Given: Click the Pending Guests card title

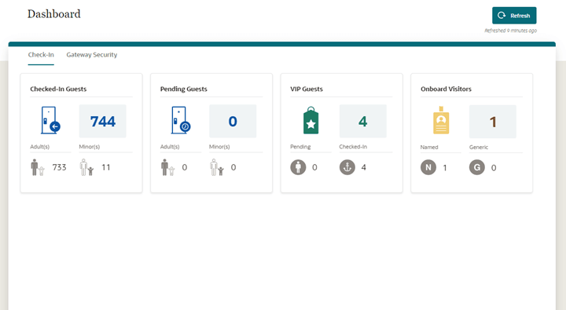Looking at the screenshot, I should (184, 89).
